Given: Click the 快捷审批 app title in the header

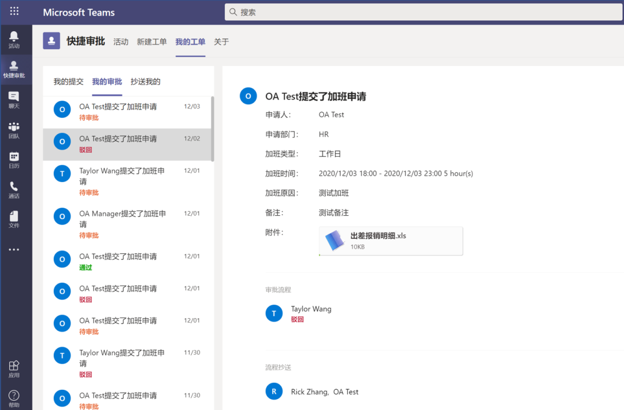Looking at the screenshot, I should [x=86, y=41].
